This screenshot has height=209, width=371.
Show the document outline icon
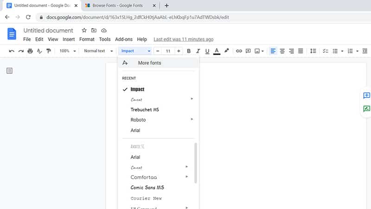pos(9,71)
